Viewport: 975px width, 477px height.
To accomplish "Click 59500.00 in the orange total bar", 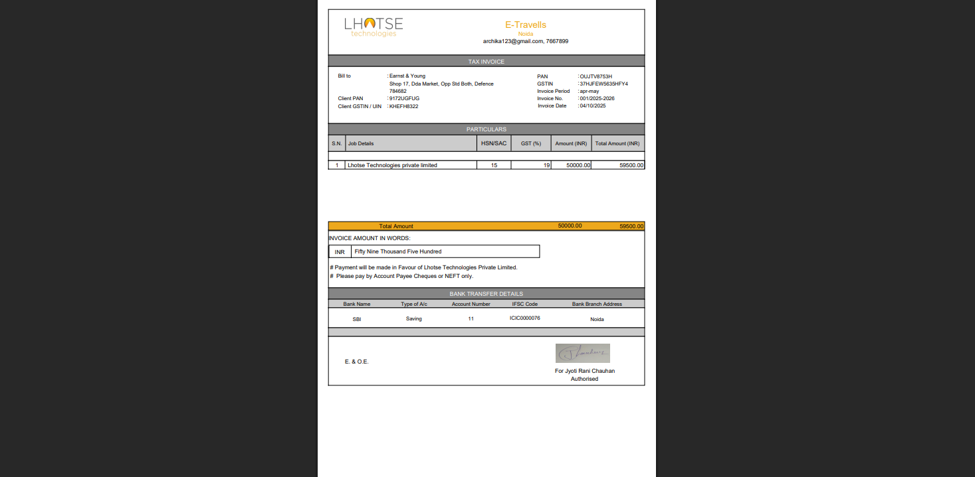I will pyautogui.click(x=631, y=226).
